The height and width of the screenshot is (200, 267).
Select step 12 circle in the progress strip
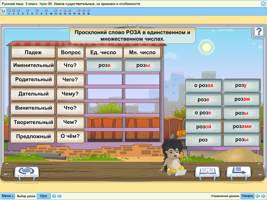[x=60, y=10]
